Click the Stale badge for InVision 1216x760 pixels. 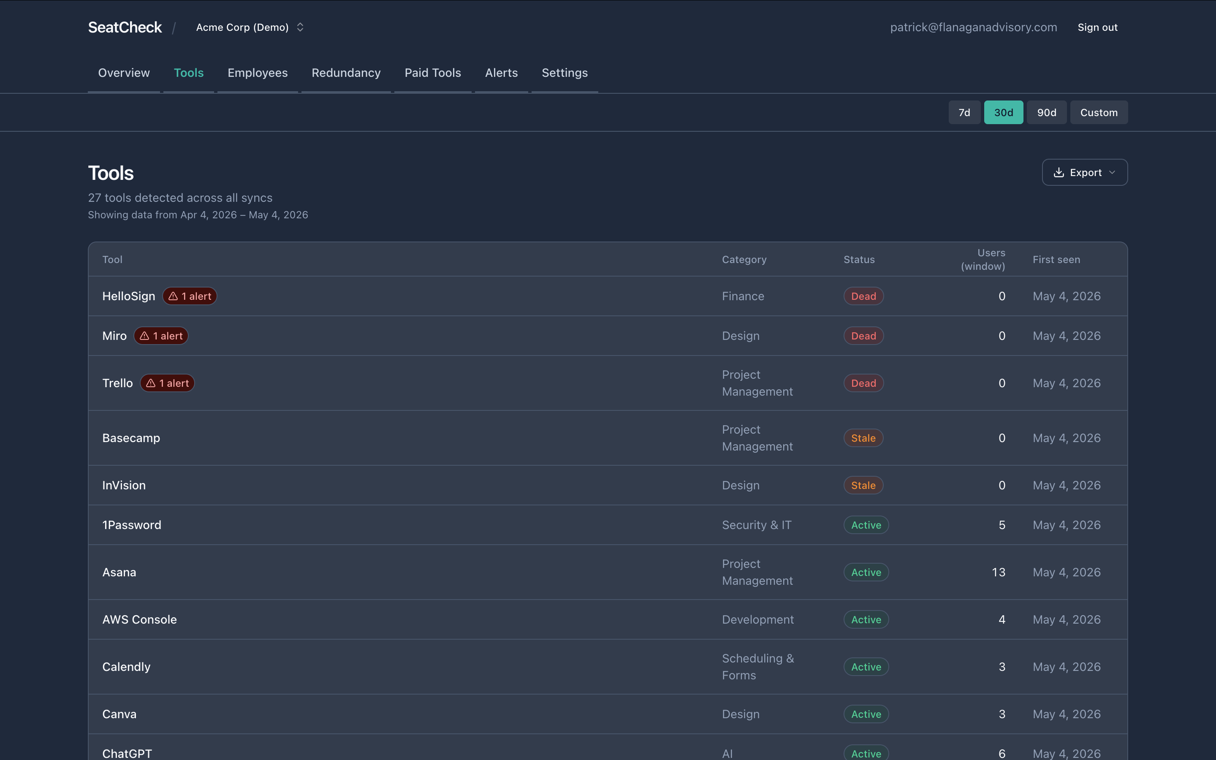[x=863, y=485]
